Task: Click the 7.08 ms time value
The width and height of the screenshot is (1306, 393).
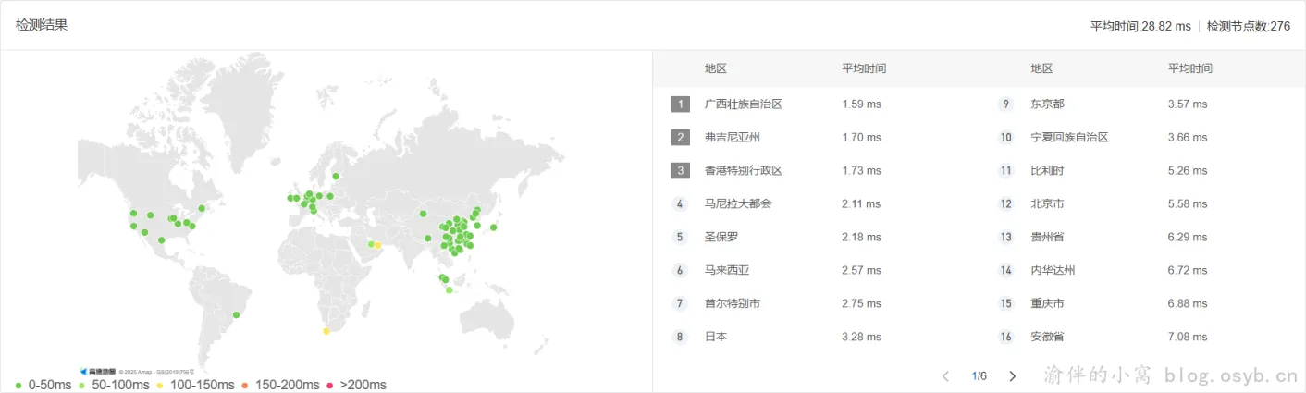Action: (x=1188, y=337)
